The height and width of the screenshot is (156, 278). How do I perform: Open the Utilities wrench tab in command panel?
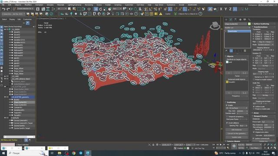click(x=249, y=19)
